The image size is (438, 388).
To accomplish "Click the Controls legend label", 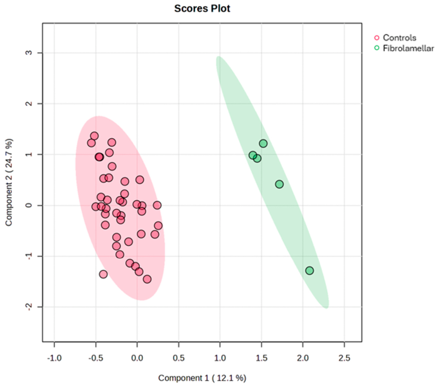I will [x=399, y=38].
